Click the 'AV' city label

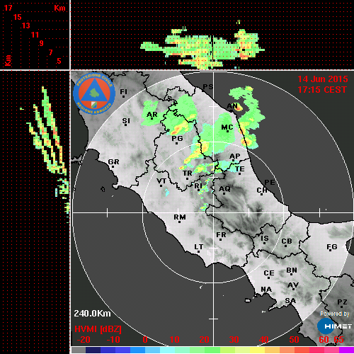293,285
